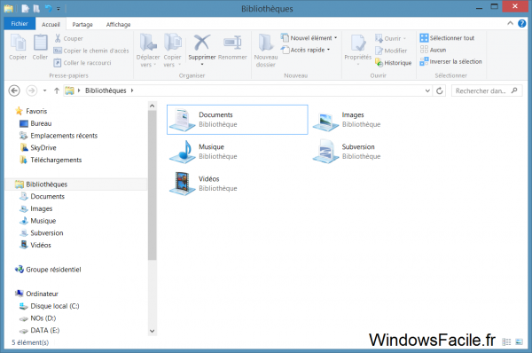Screen dimensions: 532x353
Task: Go forward with the right arrow
Action: (x=32, y=90)
